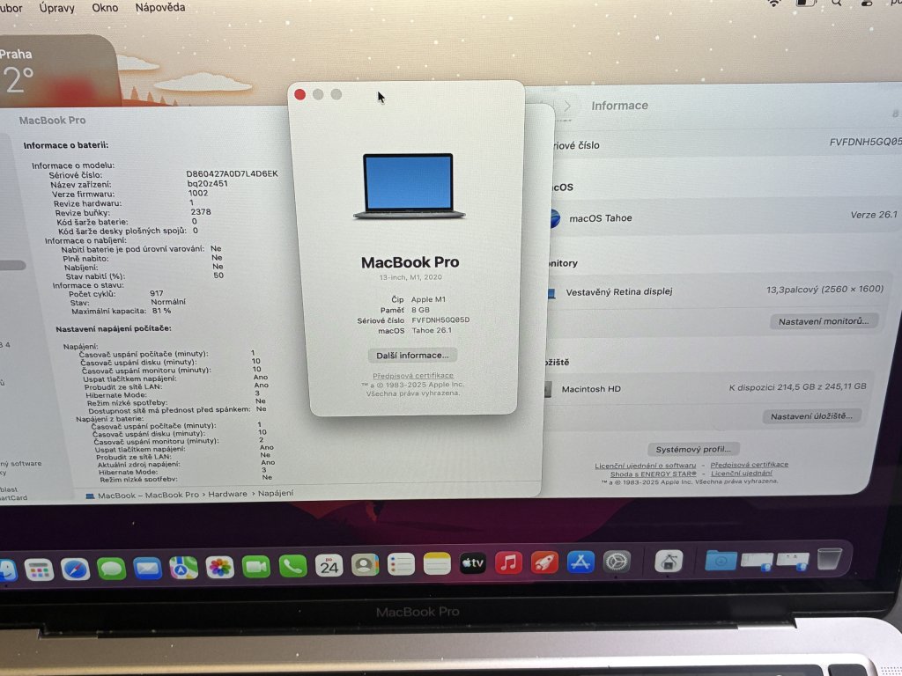
Task: Open Mail app in Dock
Action: pos(147,568)
